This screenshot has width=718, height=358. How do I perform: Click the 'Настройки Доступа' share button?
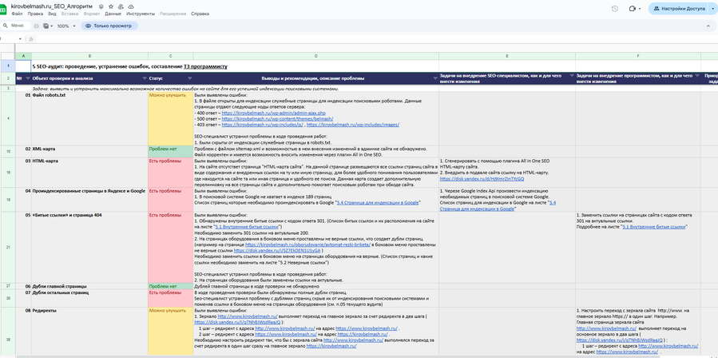678,9
